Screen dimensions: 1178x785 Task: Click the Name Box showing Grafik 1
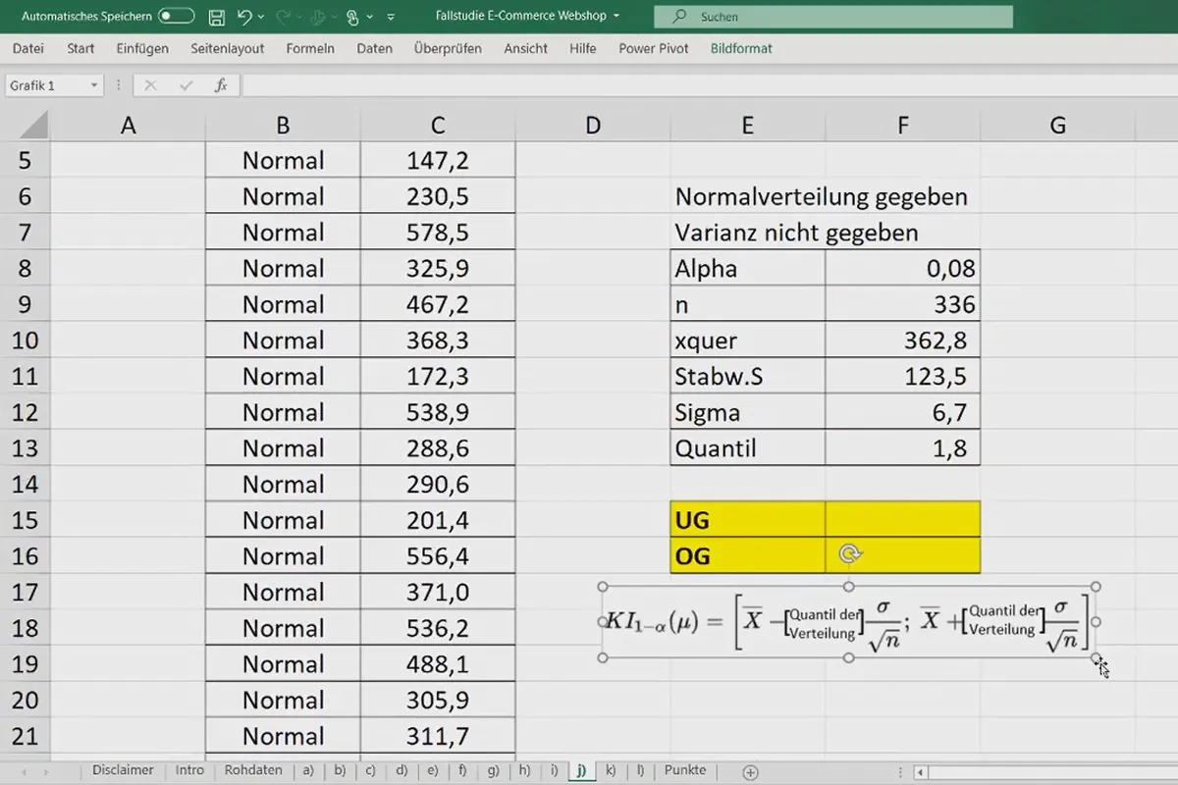(x=45, y=85)
